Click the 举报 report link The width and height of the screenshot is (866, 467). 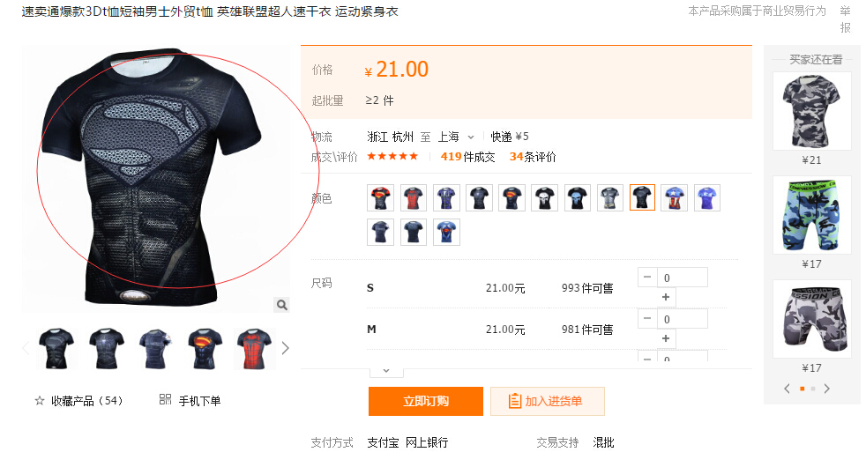[x=845, y=19]
